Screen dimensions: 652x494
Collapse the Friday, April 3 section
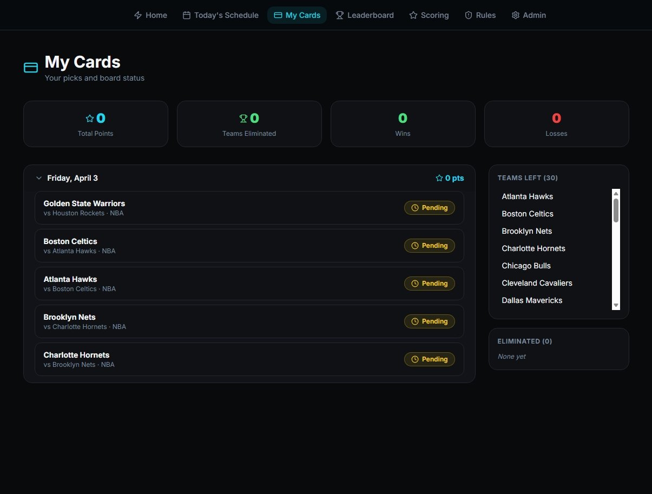[38, 178]
